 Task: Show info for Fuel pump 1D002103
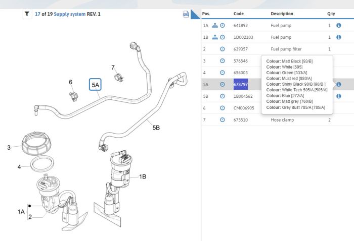(338, 37)
